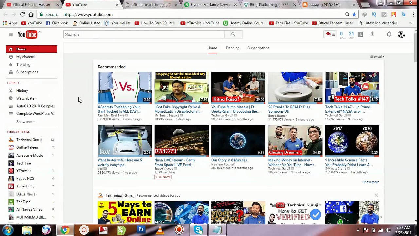The height and width of the screenshot is (236, 419).
Task: Select the Subscriptions tab at top
Action: 258,48
